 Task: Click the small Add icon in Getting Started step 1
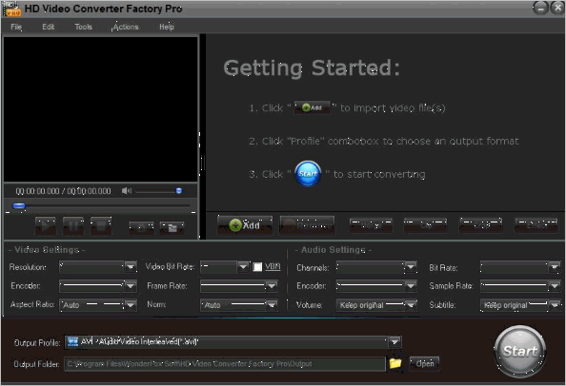coord(312,107)
